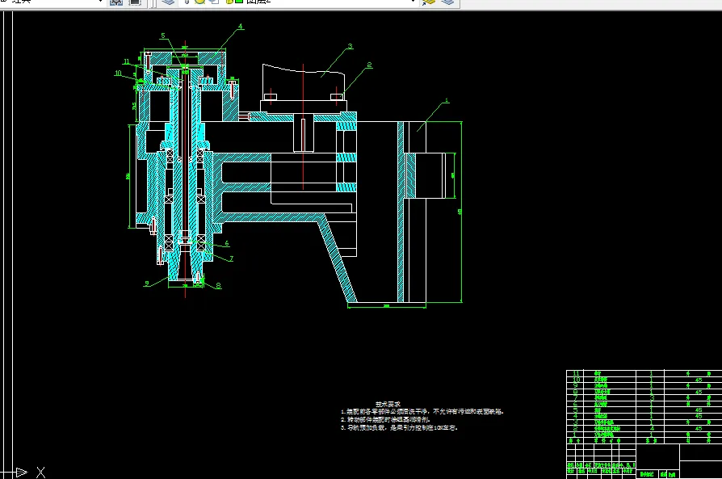Click the 技术要求 heading text
Image resolution: width=722 pixels, height=479 pixels.
coord(388,404)
